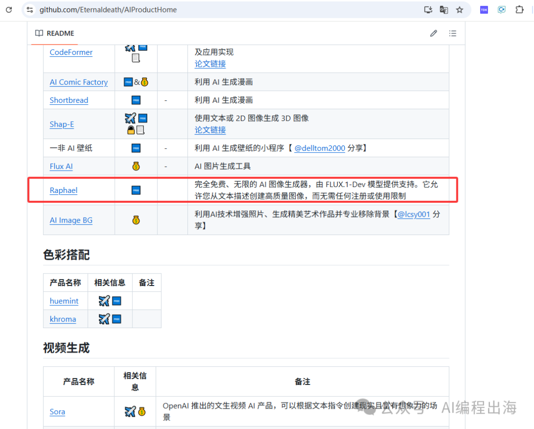The width and height of the screenshot is (534, 429).
Task: Click the install app icon in address bar
Action: click(428, 10)
